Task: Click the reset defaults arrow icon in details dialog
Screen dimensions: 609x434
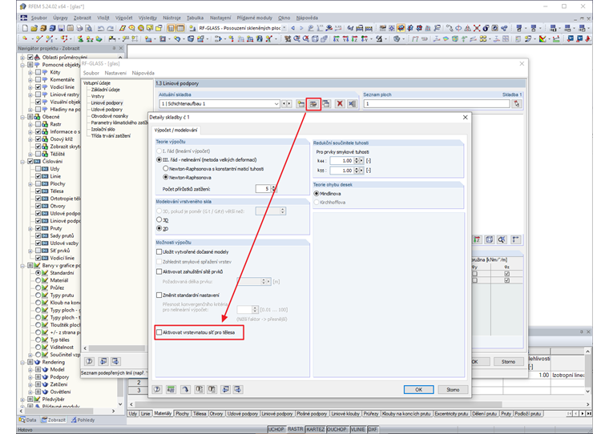Action: click(x=185, y=389)
